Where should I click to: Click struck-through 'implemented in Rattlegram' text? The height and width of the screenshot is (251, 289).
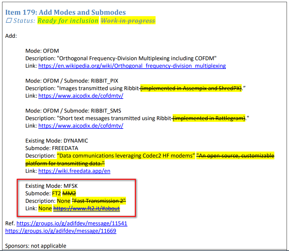point(209,118)
